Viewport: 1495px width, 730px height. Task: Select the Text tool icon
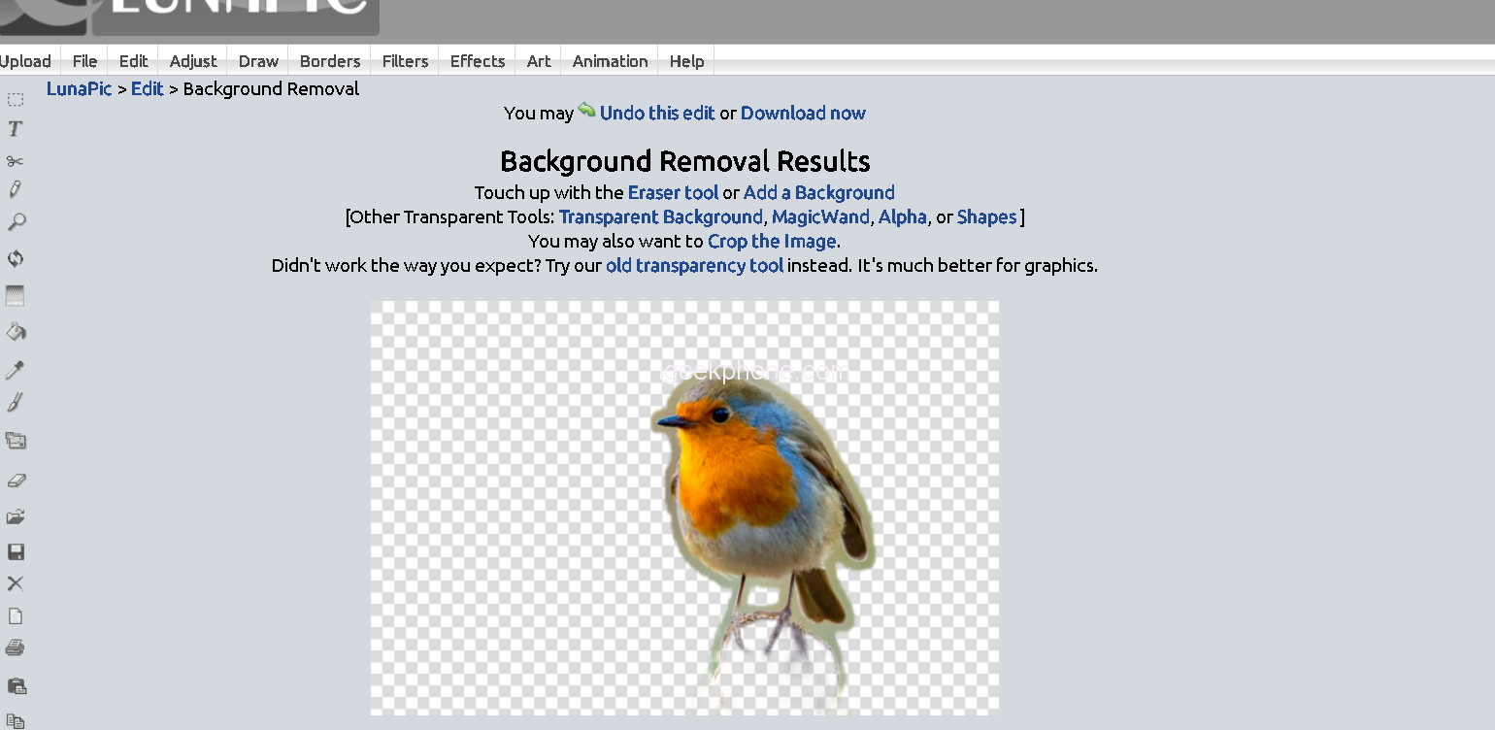tap(16, 129)
